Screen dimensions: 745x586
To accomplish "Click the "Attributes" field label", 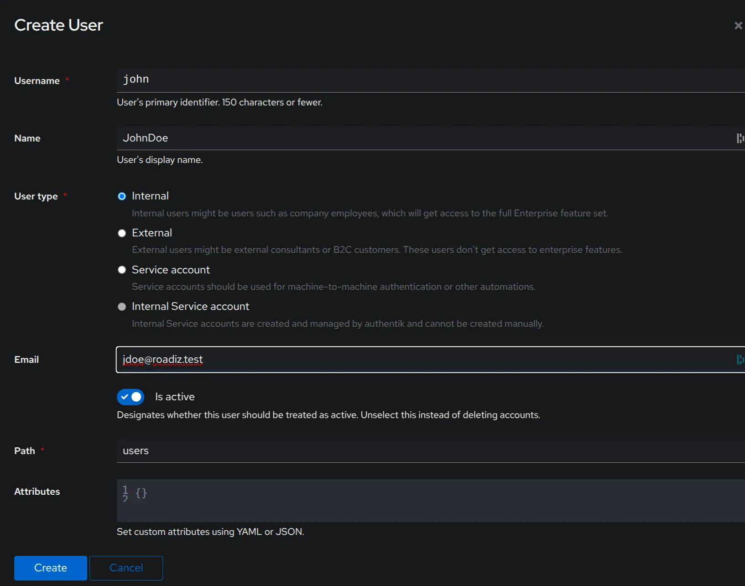I will [37, 492].
